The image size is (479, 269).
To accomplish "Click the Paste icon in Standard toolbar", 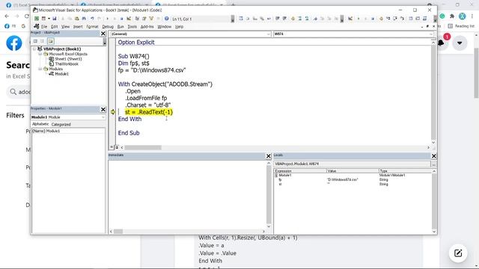I will point(76,19).
